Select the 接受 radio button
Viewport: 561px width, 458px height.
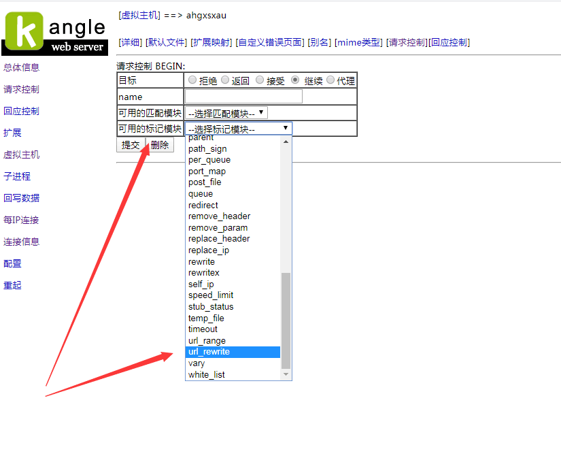[260, 80]
